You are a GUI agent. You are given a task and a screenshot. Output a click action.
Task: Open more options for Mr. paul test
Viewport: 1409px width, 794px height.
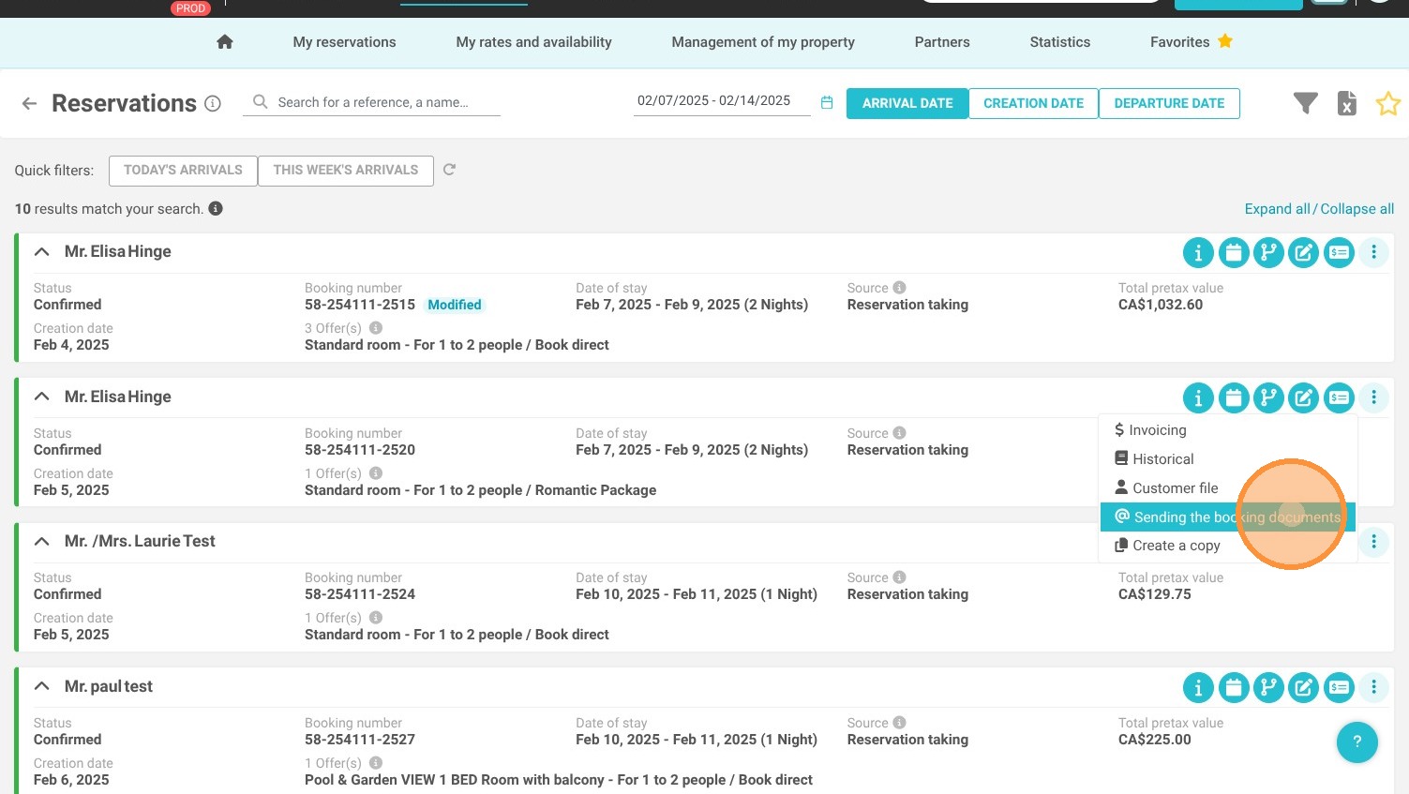point(1374,687)
